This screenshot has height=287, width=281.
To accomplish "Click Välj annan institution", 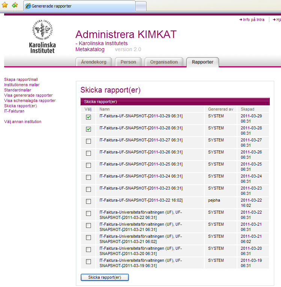I will (23, 121).
